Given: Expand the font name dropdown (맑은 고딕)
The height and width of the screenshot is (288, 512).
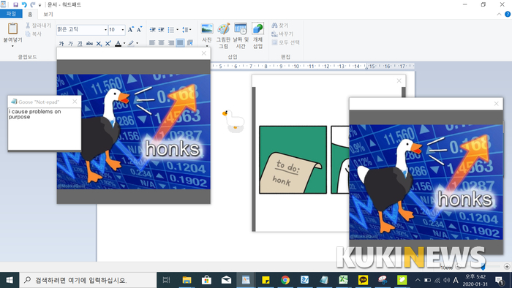Looking at the screenshot, I should coord(105,30).
